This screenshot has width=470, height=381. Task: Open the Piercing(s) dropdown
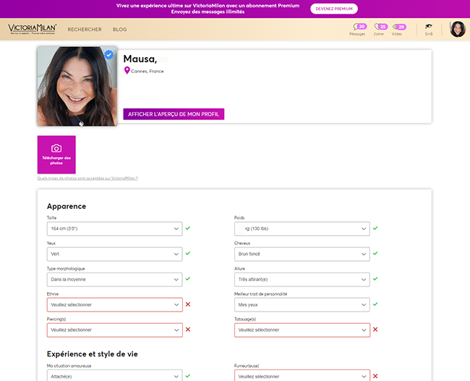114,330
